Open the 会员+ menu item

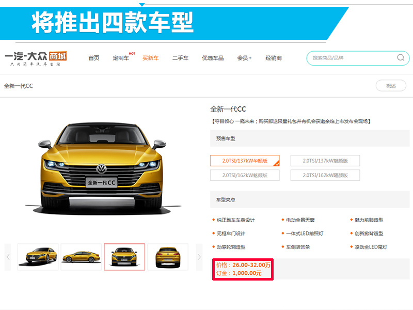pyautogui.click(x=244, y=58)
